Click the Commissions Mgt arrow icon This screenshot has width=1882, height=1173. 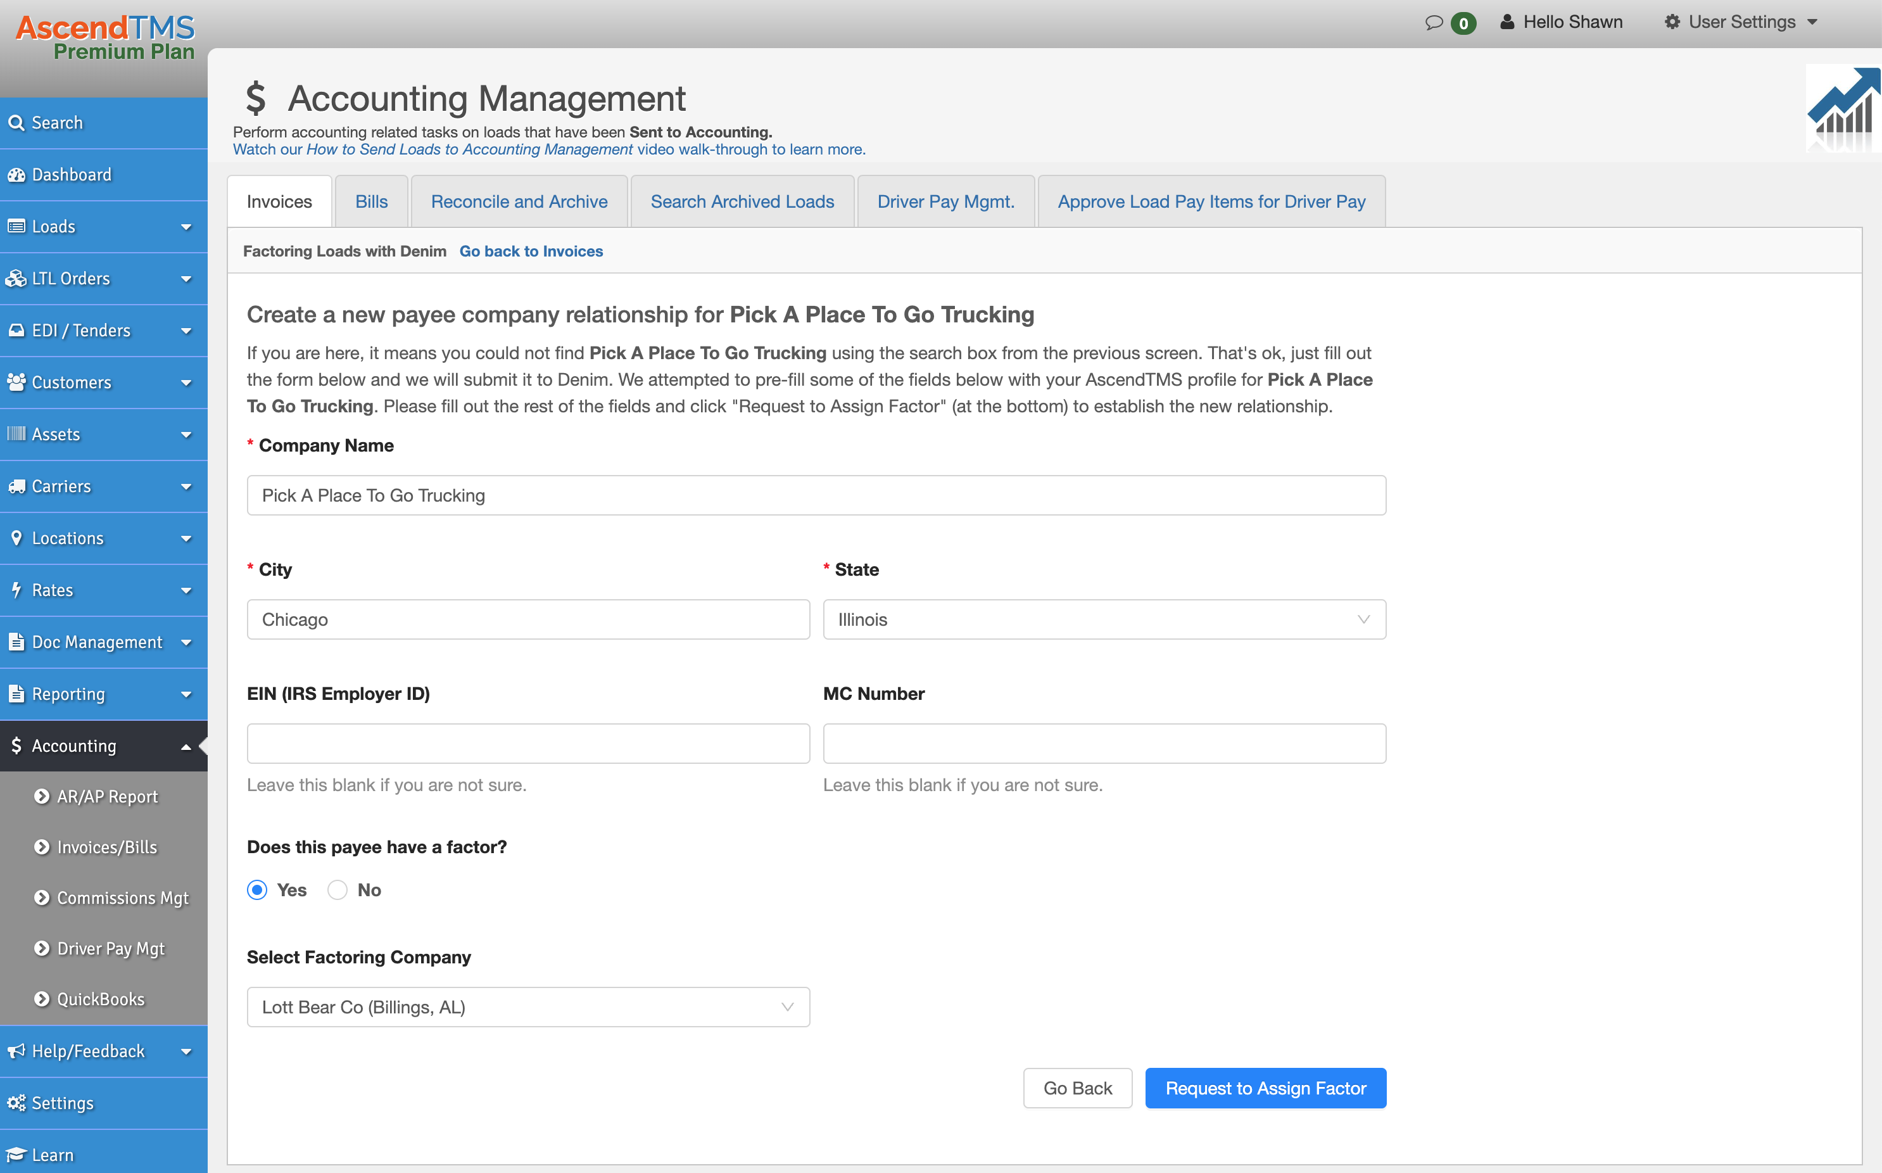[42, 897]
